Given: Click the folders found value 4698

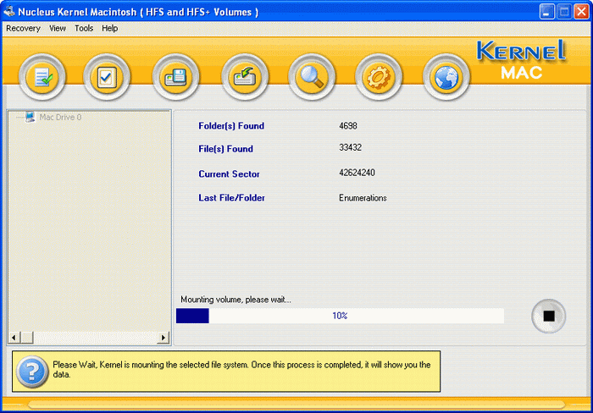Looking at the screenshot, I should click(348, 126).
